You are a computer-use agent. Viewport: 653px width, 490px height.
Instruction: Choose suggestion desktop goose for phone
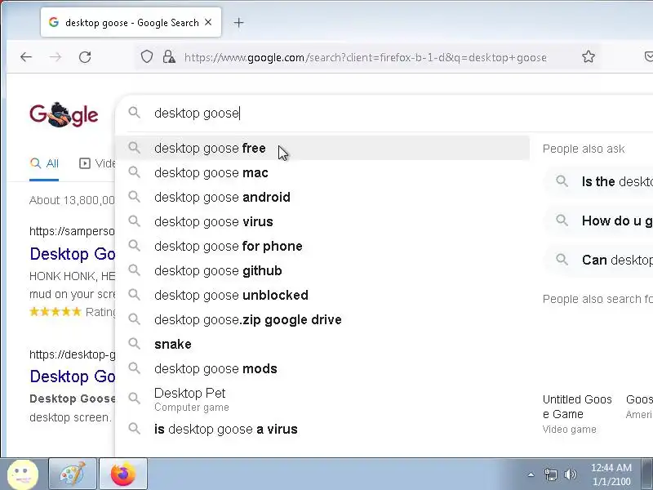[x=322, y=247]
